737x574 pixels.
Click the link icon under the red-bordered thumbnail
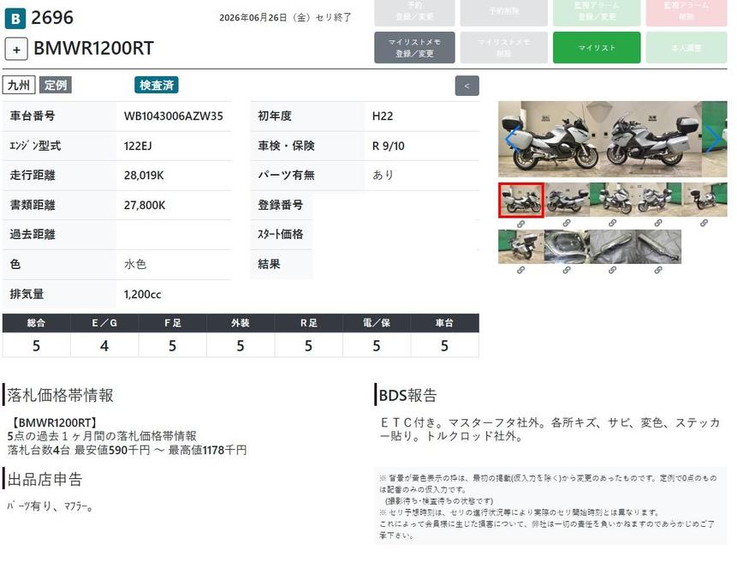tap(520, 224)
